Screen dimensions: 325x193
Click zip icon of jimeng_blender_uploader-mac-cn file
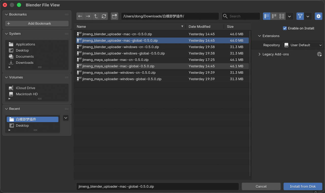(79, 34)
